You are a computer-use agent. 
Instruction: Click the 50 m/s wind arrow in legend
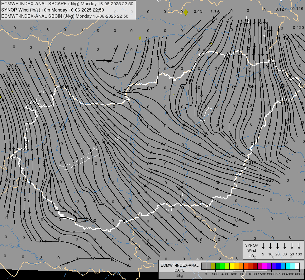click(292, 246)
